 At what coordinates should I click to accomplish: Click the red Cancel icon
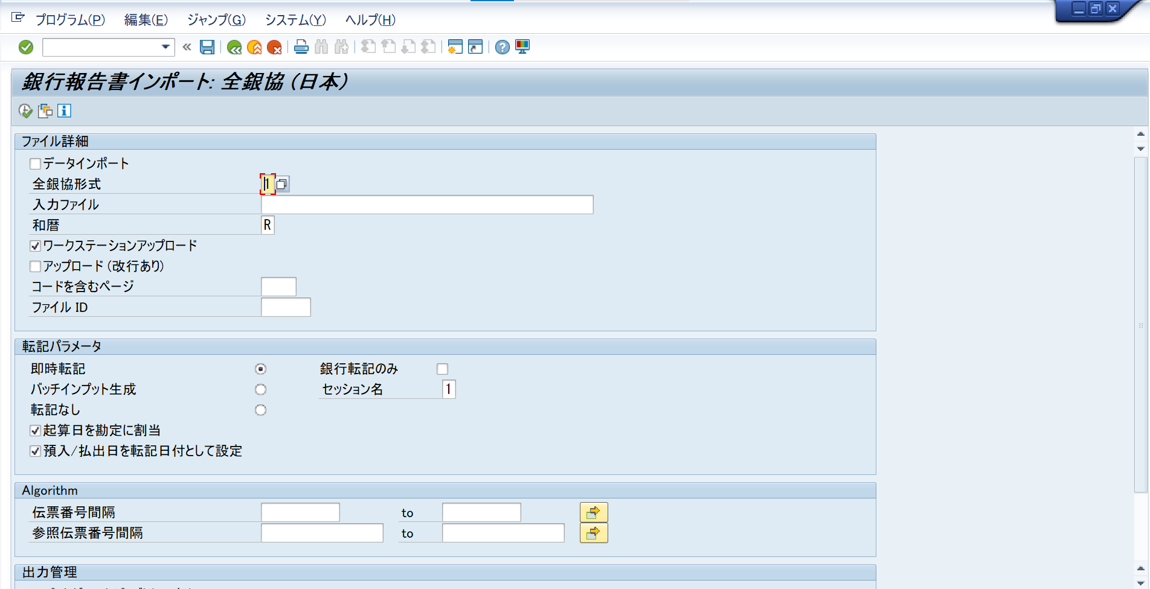(275, 47)
